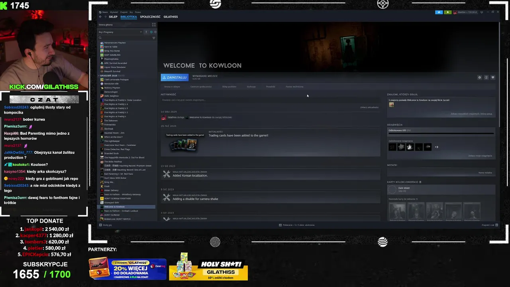The image size is (510, 287).
Task: Switch to the BIBLIOTEKA tab
Action: 129,17
